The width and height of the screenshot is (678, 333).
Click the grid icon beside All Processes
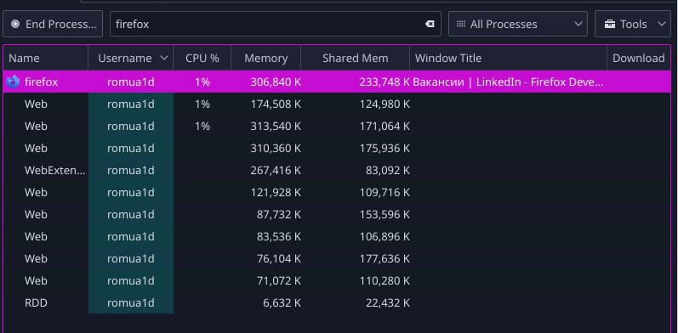click(x=461, y=24)
